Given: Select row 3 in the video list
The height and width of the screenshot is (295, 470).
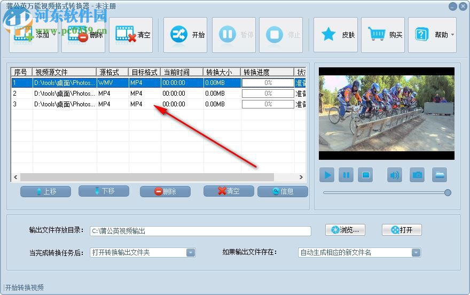Looking at the screenshot, I should click(x=158, y=104).
